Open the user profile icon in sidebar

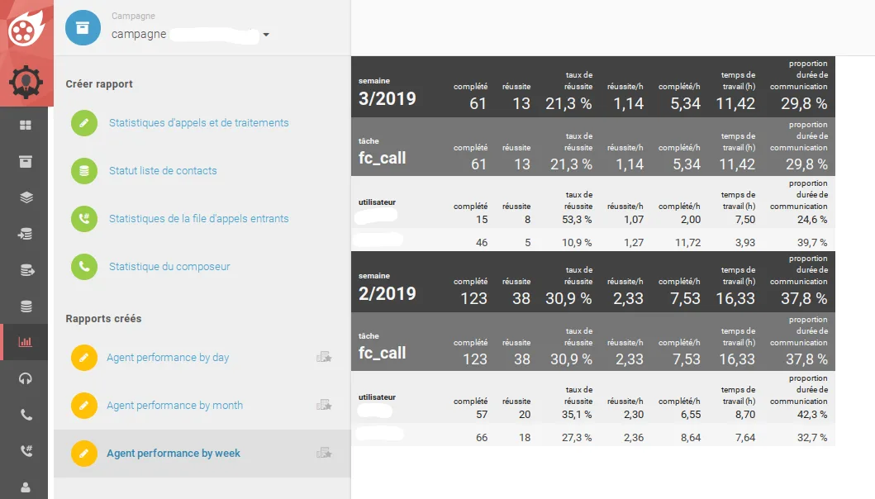click(x=26, y=487)
